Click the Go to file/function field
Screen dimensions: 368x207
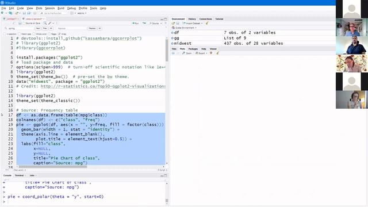[53, 13]
